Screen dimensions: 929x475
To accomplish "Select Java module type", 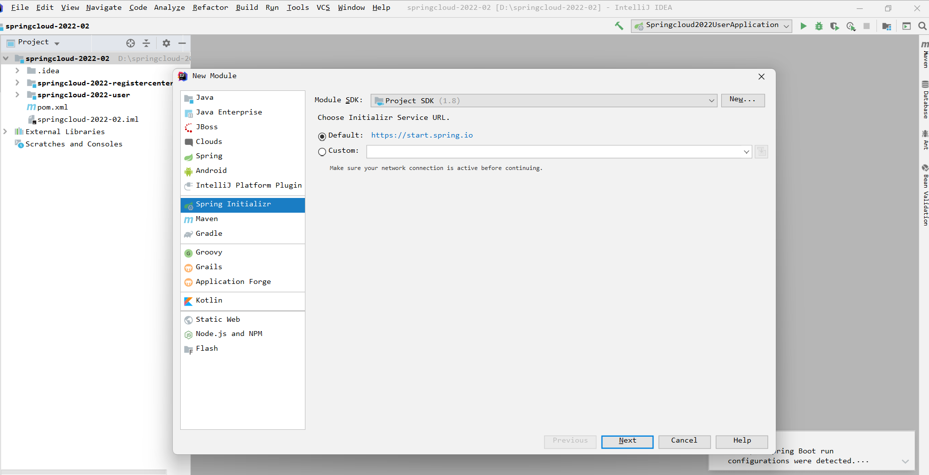I will pyautogui.click(x=243, y=98).
